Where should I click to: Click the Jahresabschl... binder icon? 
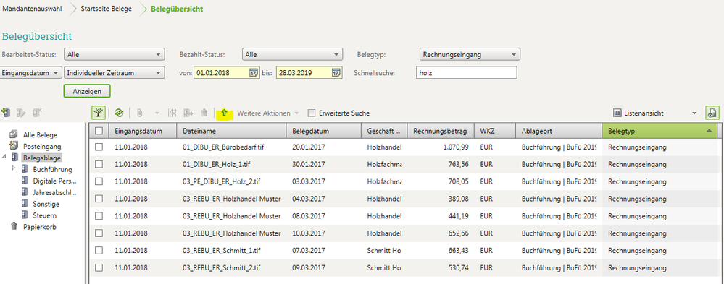click(25, 192)
